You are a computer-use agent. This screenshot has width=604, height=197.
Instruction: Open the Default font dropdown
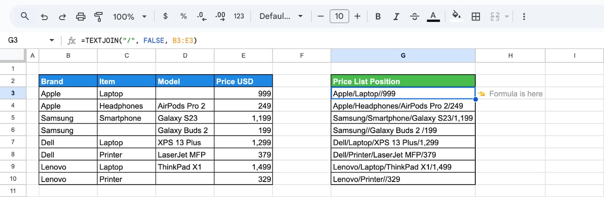[x=281, y=16]
